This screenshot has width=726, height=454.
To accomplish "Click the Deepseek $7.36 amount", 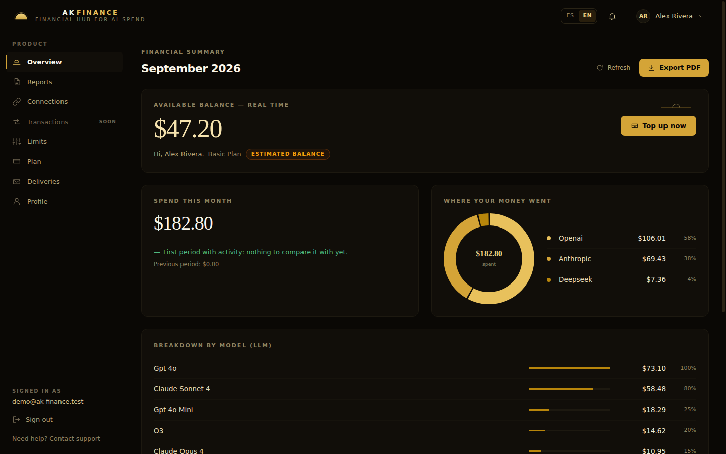I will 656,279.
